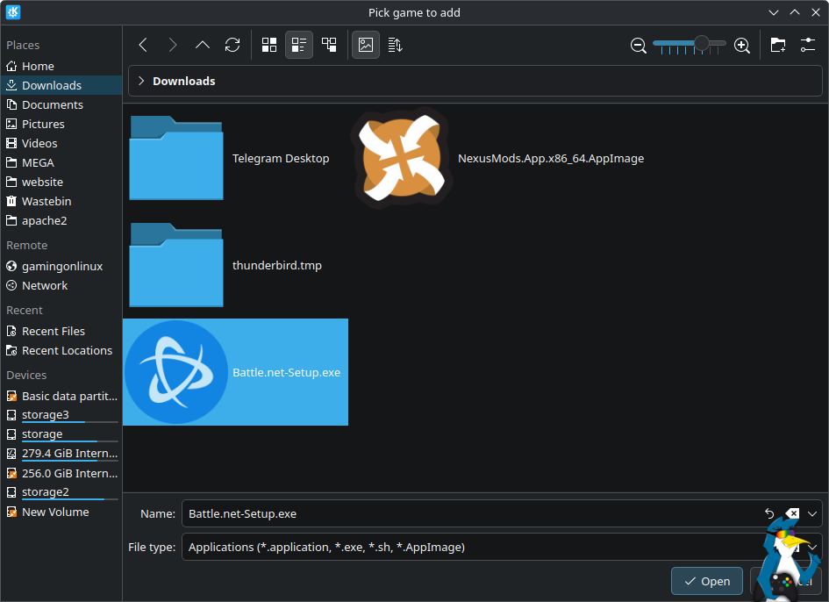Select Recent Files in the sidebar
The height and width of the screenshot is (602, 829).
click(53, 331)
